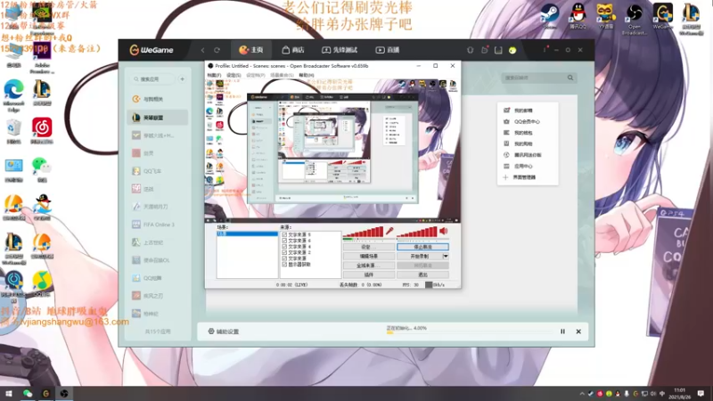This screenshot has width=713, height=401.
Task: Click the add application plus button in WeGame sidebar
Action: coord(182,79)
